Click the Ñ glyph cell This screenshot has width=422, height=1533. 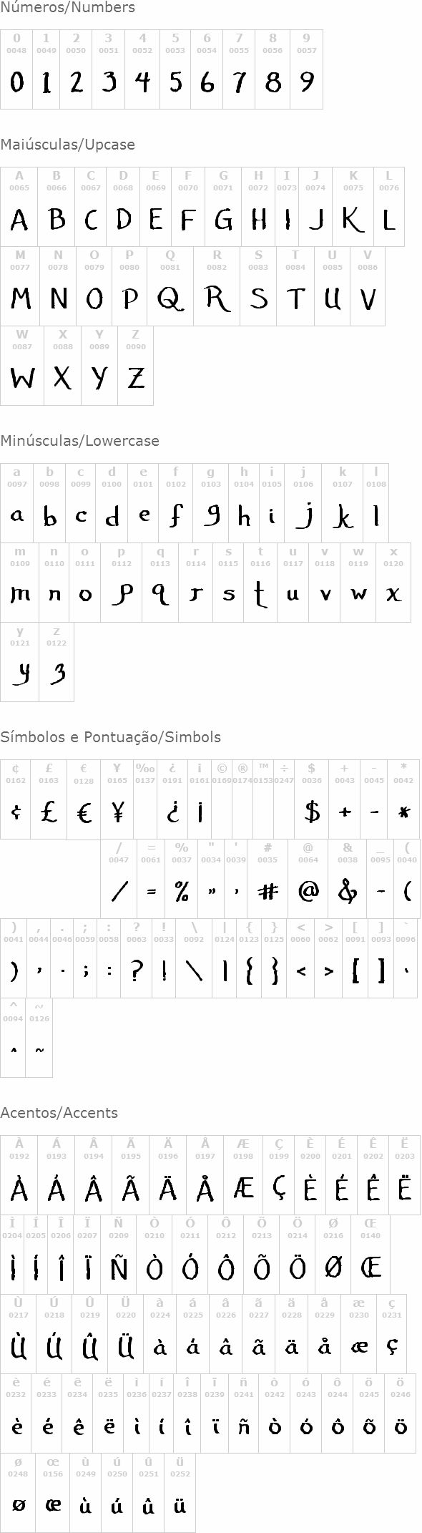(119, 1268)
